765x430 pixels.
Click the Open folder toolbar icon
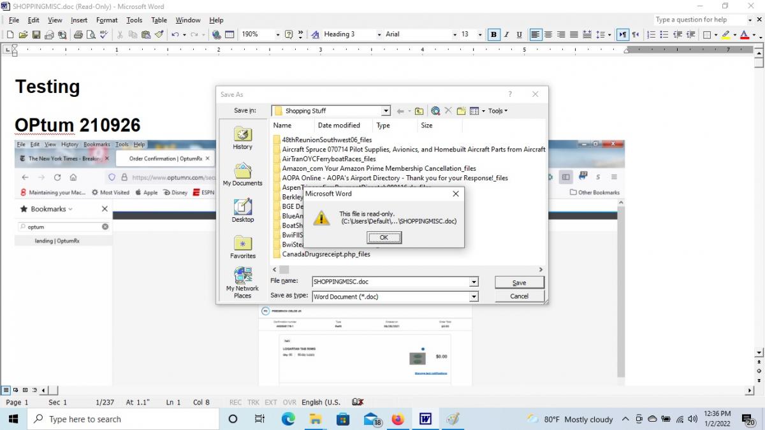tap(23, 34)
